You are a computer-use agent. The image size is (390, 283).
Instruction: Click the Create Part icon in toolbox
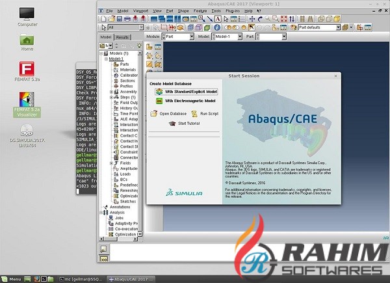(149, 47)
